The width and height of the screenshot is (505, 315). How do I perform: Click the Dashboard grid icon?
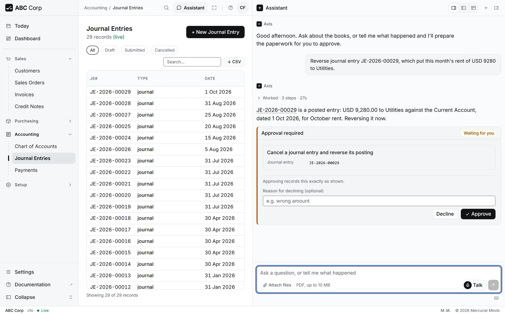9,38
